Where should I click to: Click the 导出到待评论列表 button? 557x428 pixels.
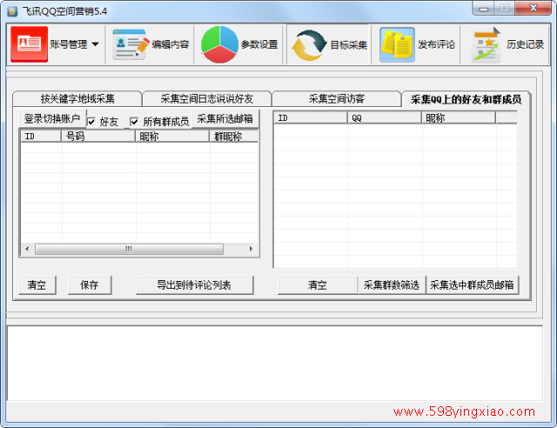coord(195,284)
